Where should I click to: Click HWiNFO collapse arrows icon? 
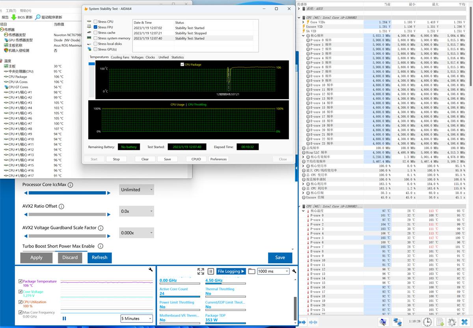pyautogui.click(x=313, y=322)
